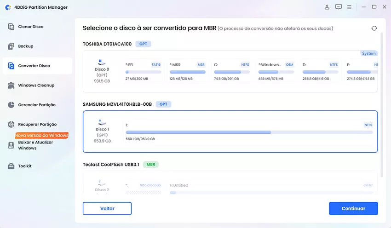Refresh the disk list
The height and width of the screenshot is (228, 391).
tap(374, 28)
